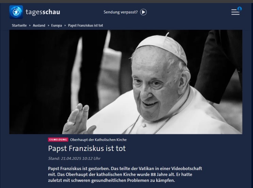Click the 'Stand: 21.04.2025 10:12 Uhr' timestamp
This screenshot has width=253, height=188.
[x=74, y=158]
